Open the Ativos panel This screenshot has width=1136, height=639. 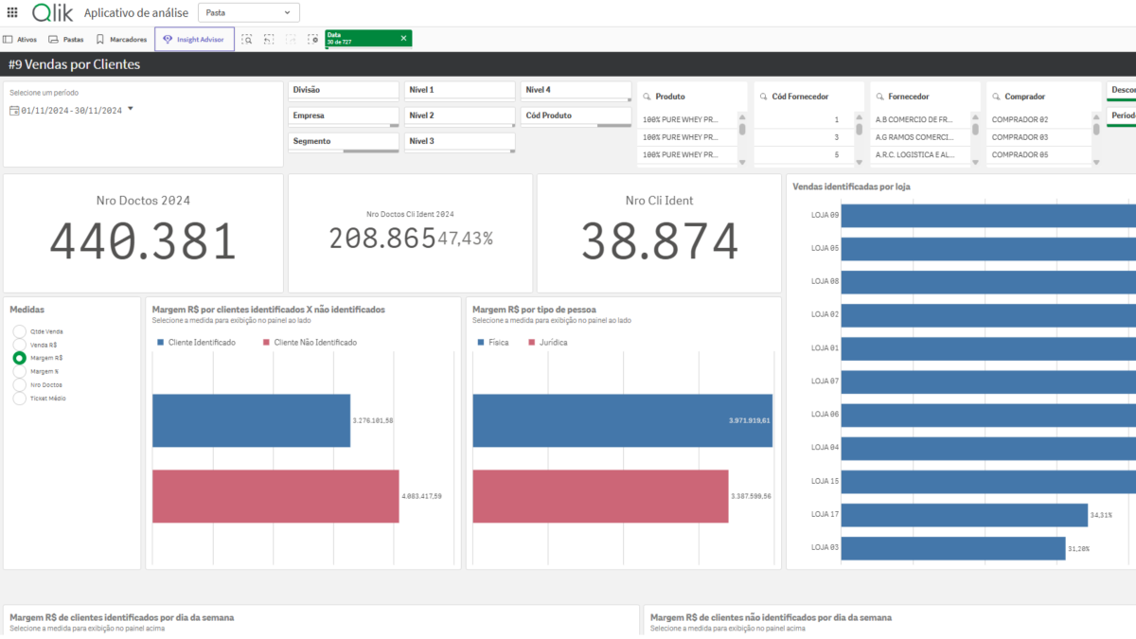tap(21, 40)
